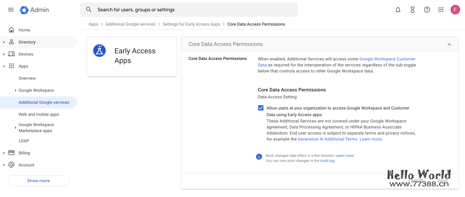The width and height of the screenshot is (465, 197).
Task: Open the account avatar F
Action: tap(455, 10)
